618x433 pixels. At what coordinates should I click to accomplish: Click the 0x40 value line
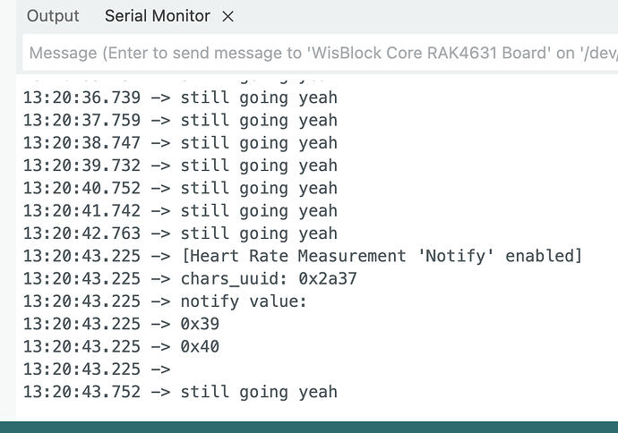[x=121, y=346]
